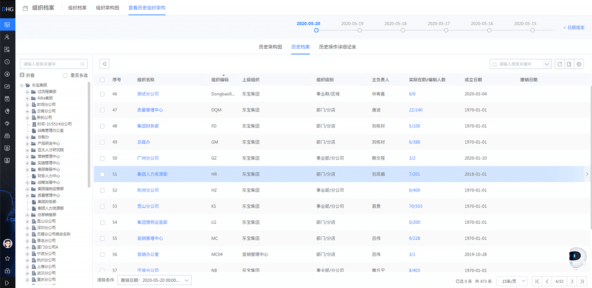Tick the select-all checkbox in table header
Viewport: 592px width, 288px height.
(102, 80)
